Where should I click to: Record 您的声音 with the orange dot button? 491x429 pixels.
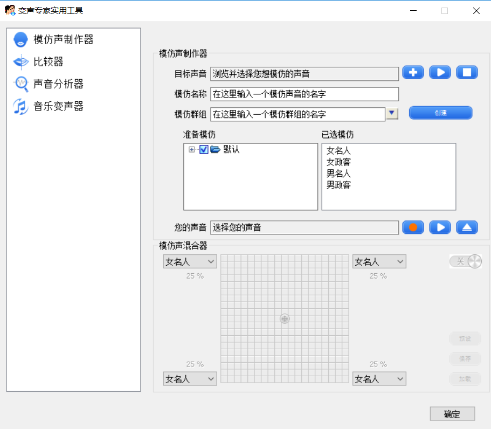[x=413, y=227]
